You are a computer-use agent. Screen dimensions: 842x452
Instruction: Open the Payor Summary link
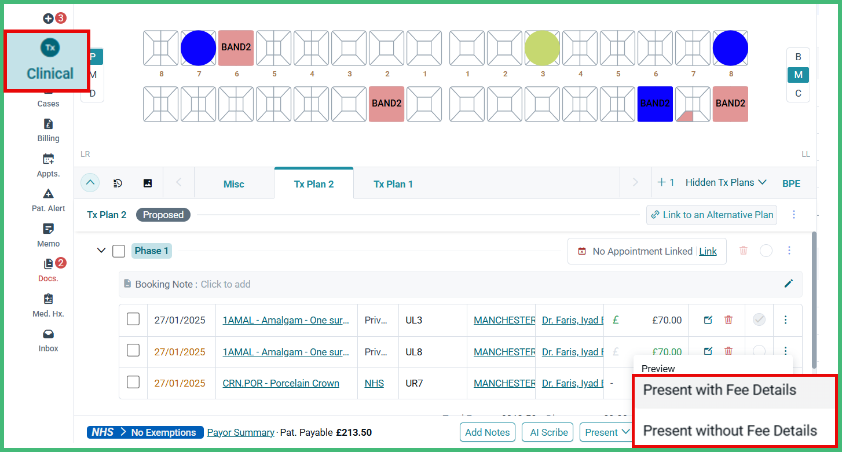pos(240,432)
